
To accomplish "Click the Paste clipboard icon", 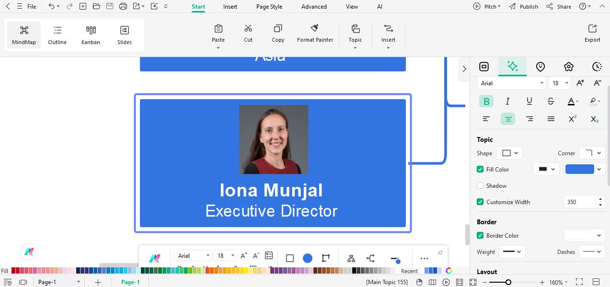I will [219, 29].
